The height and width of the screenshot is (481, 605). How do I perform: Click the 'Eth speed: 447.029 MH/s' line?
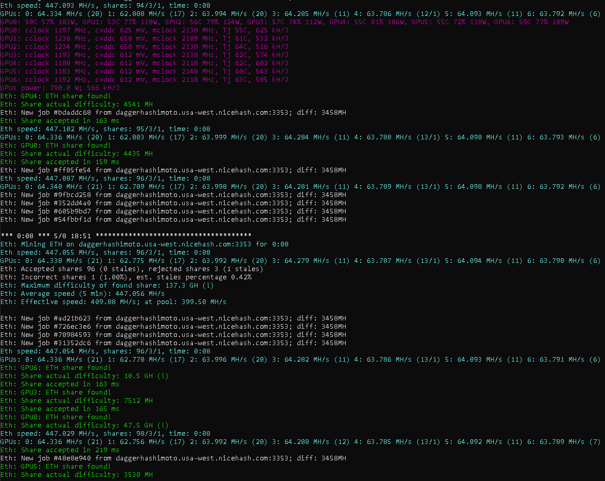point(105,434)
